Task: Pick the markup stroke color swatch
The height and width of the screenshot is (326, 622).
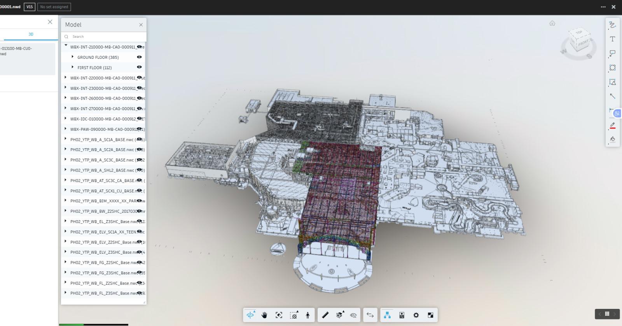Action: coord(612,125)
